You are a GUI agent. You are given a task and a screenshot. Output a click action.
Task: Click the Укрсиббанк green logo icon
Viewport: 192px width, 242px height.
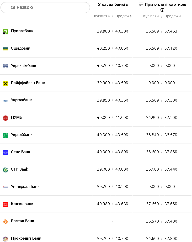coord(6,135)
